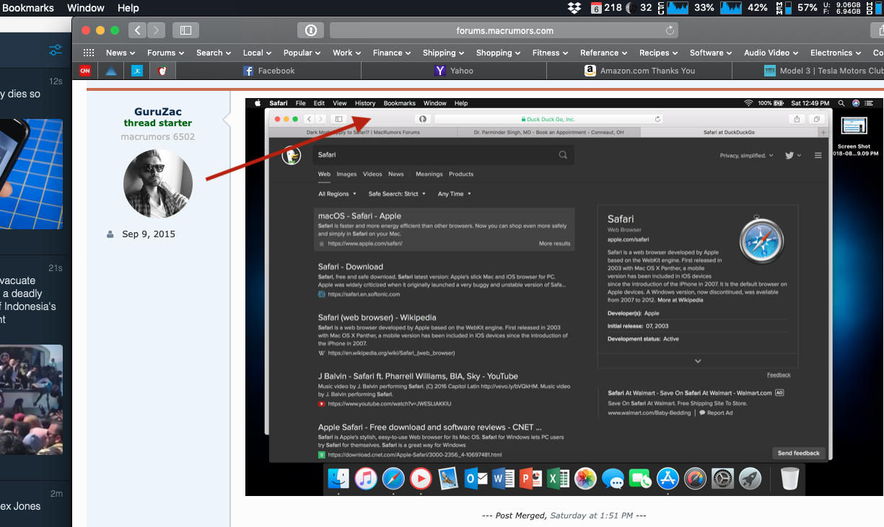Open the favorites grid icon
Screen dimensions: 884x527
pos(89,53)
